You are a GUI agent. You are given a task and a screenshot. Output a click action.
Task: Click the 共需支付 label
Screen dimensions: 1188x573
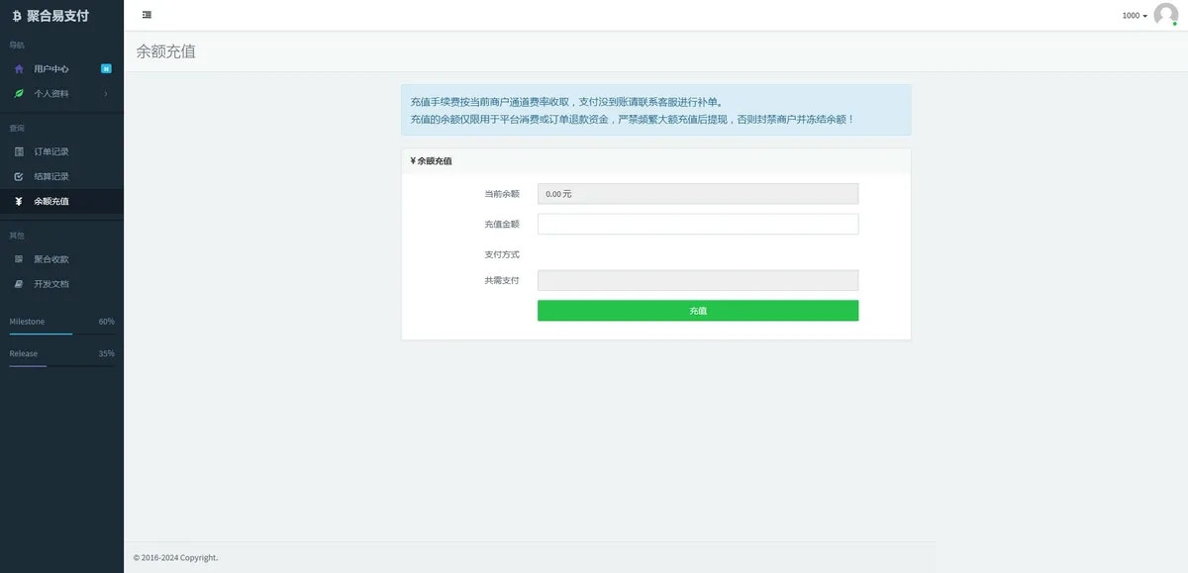[x=502, y=280]
